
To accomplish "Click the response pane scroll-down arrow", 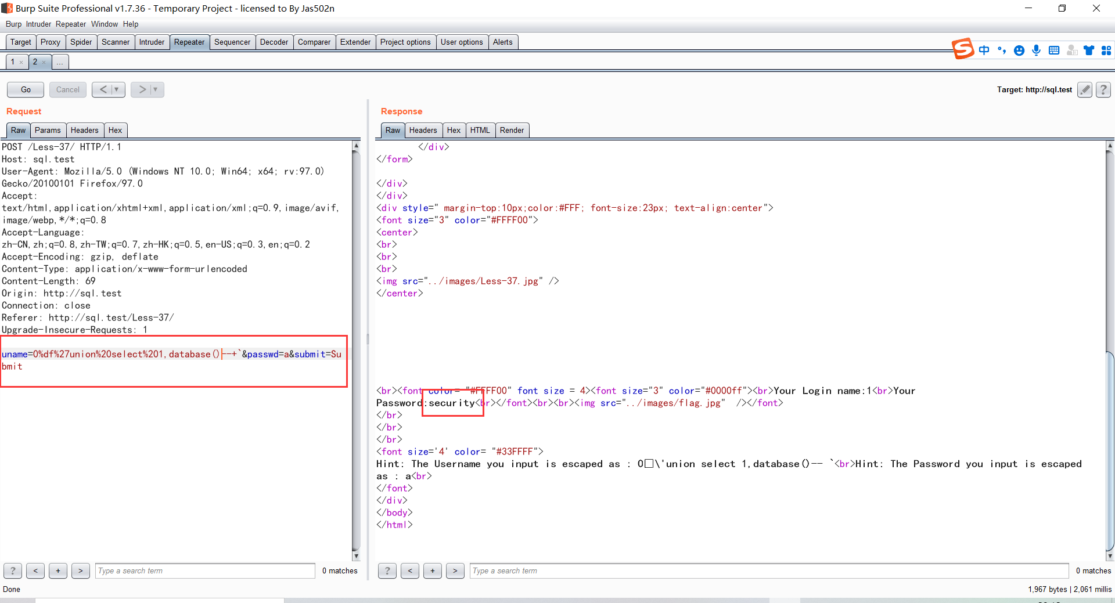I will (x=1110, y=556).
